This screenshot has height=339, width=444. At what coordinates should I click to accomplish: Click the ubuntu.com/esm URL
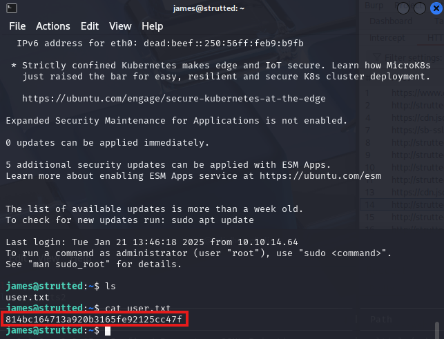pos(320,176)
